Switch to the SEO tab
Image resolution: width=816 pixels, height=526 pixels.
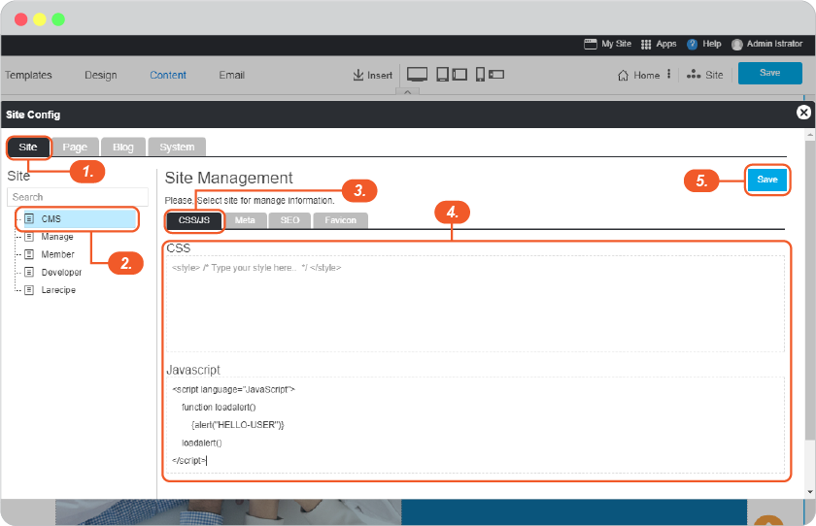(x=289, y=220)
